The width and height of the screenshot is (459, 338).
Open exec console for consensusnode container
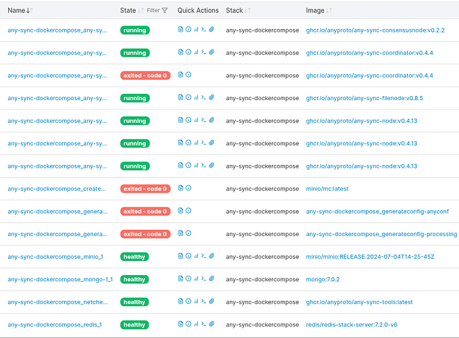coord(204,29)
